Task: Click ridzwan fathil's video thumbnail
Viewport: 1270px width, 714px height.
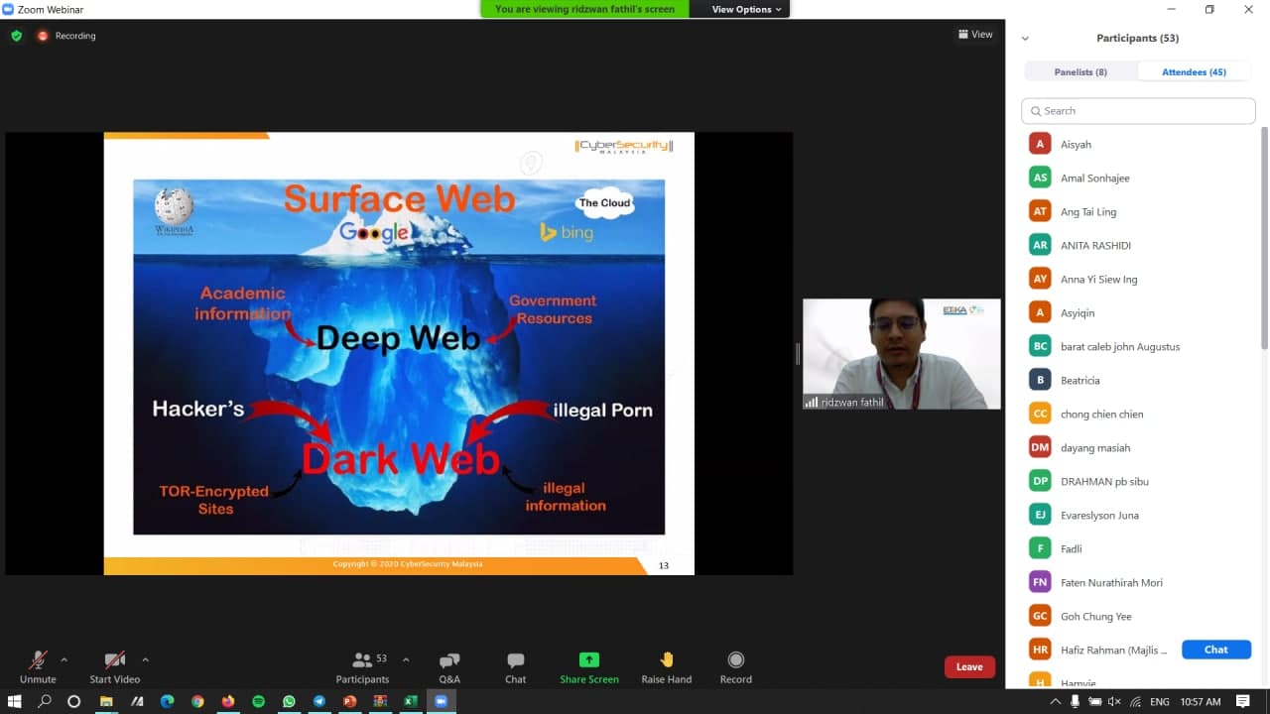Action: click(x=901, y=354)
